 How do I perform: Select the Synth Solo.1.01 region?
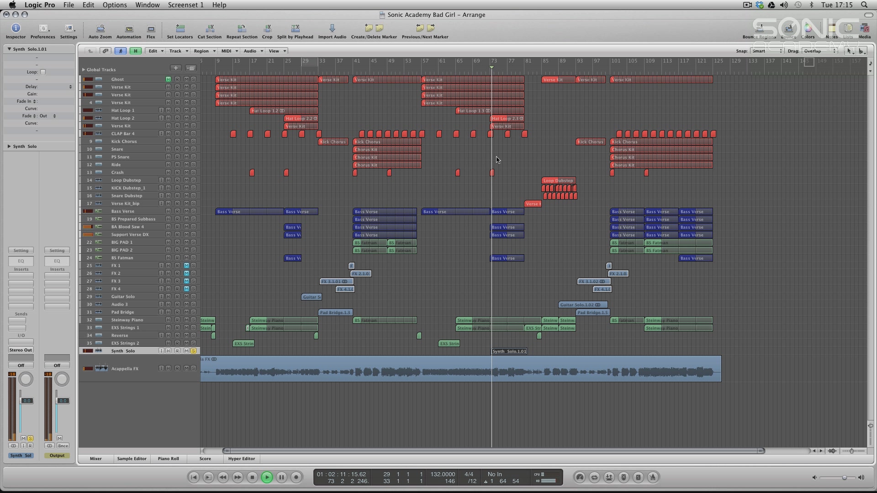click(x=509, y=351)
